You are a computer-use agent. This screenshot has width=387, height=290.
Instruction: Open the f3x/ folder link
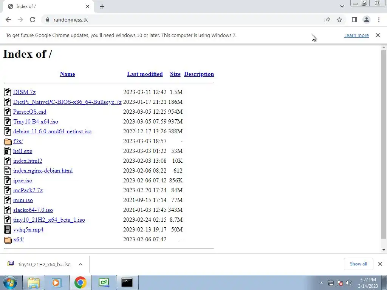pos(18,141)
